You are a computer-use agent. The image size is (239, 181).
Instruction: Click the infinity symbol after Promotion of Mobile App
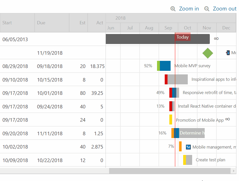pos(227,119)
